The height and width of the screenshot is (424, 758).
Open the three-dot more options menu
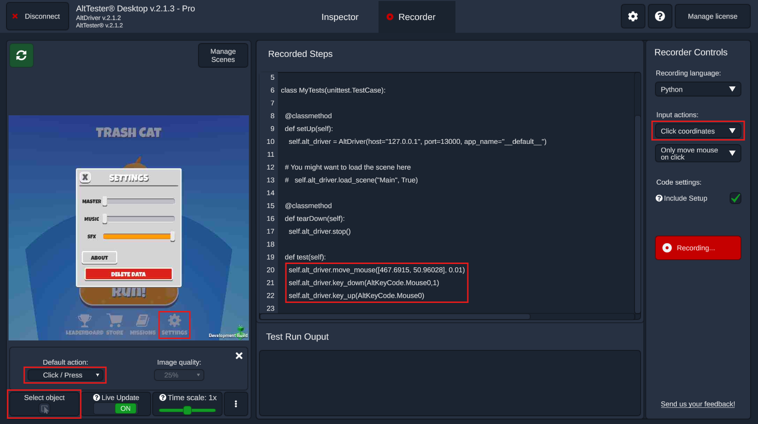point(236,404)
